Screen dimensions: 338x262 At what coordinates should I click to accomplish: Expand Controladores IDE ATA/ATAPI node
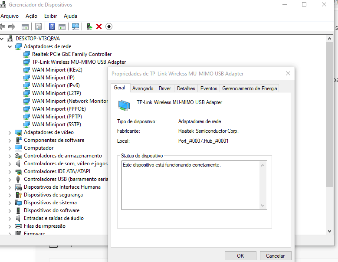(x=10, y=172)
